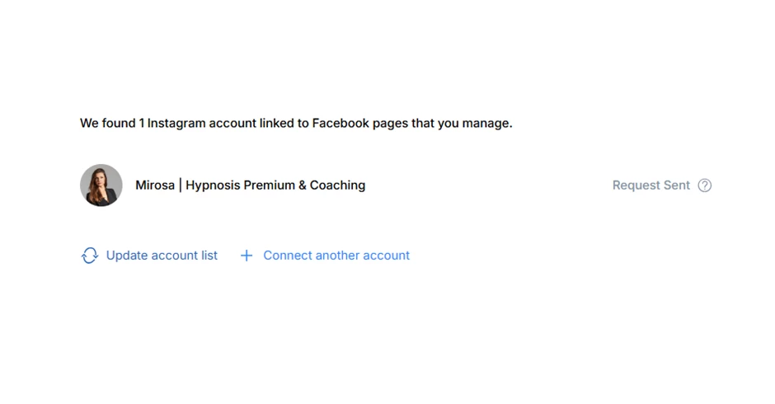Open Mirosa's profile picture
Viewport: 775px width, 404px height.
click(x=101, y=185)
